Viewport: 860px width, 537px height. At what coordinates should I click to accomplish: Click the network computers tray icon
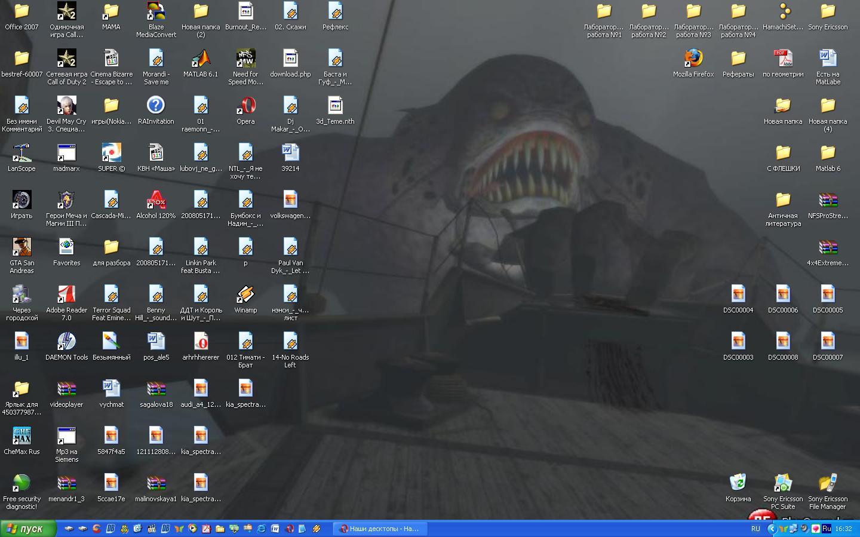click(x=793, y=529)
